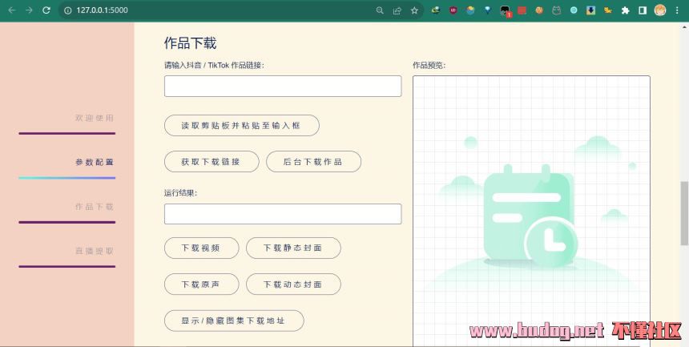Viewport: 689px width, 347px height.
Task: Open the 参数配置 sidebar section
Action: [x=94, y=163]
